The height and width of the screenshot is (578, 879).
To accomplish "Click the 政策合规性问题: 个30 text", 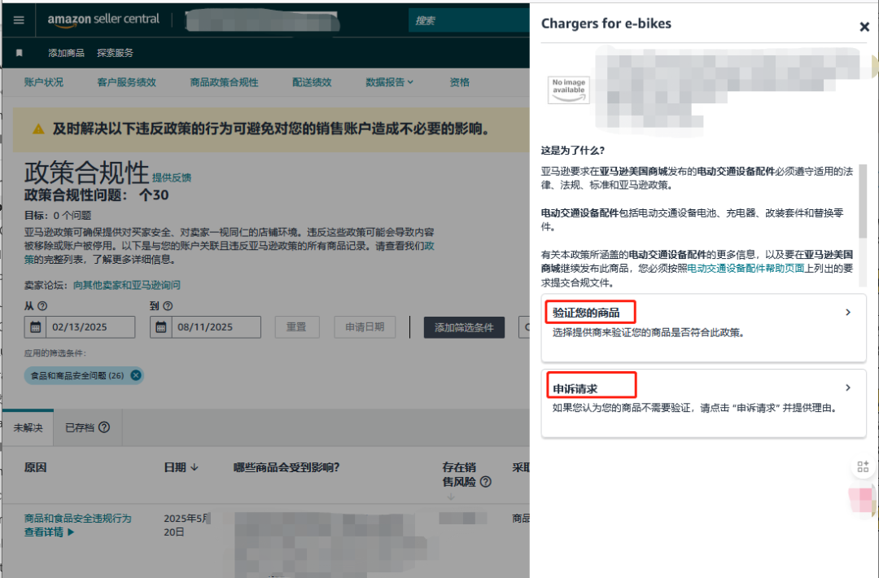I will (96, 195).
